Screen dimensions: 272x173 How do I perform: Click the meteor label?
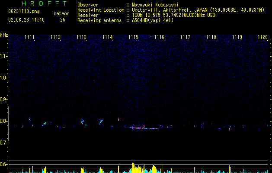pos(61,13)
